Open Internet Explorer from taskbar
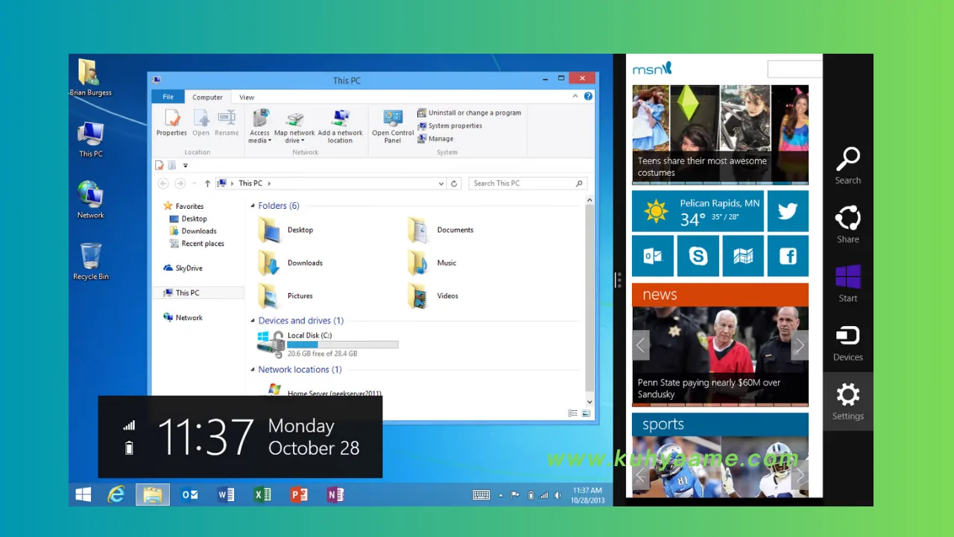This screenshot has width=954, height=537. [x=116, y=494]
